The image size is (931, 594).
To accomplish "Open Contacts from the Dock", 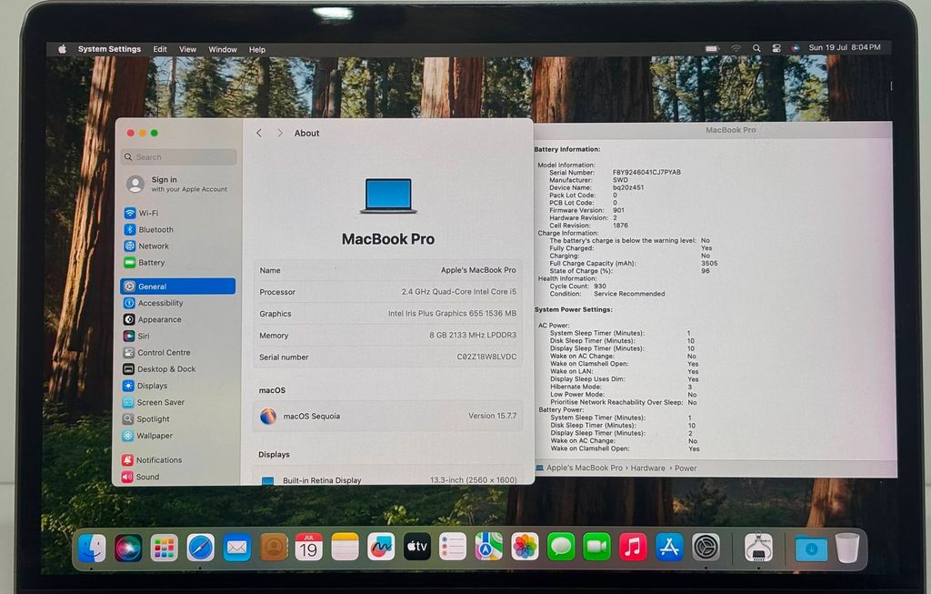I will click(273, 547).
